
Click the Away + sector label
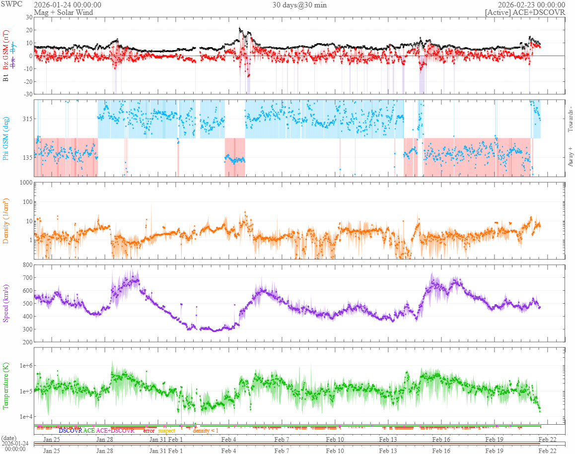tap(570, 157)
